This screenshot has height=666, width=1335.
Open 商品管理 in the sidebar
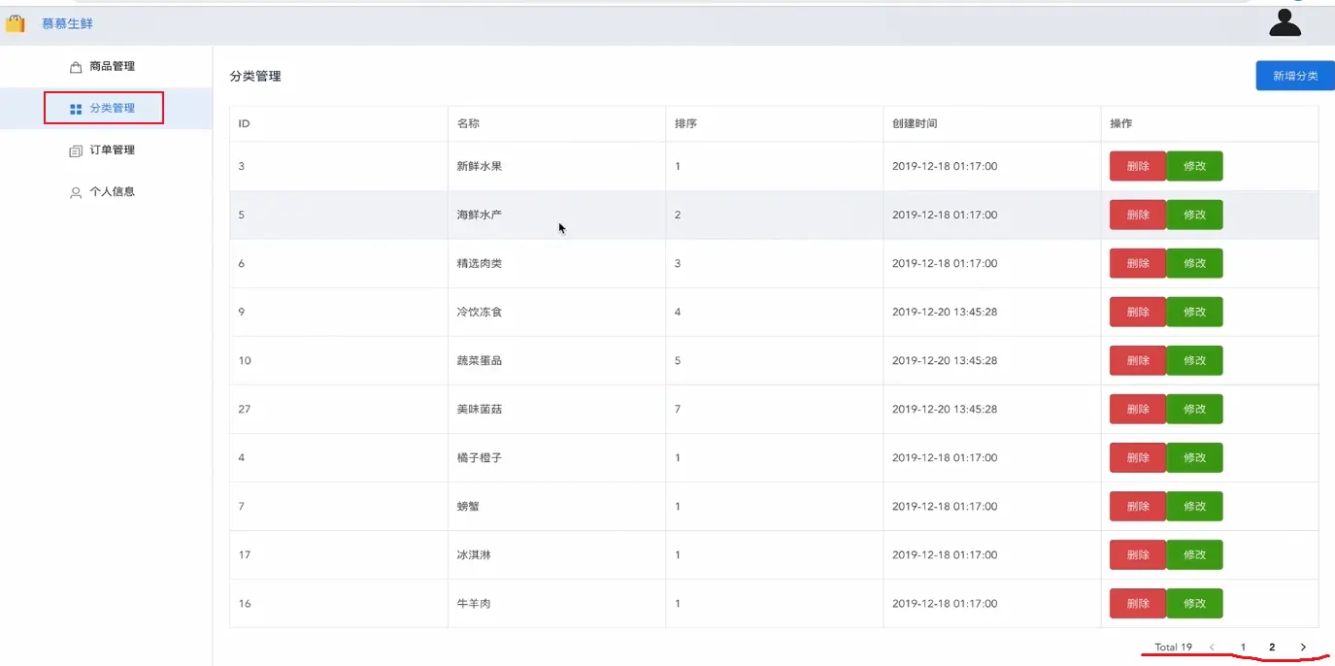click(x=112, y=67)
